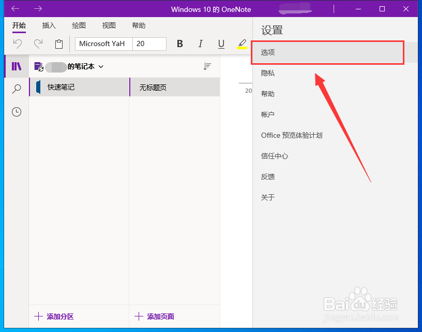The image size is (422, 332).
Task: Click 添加分区 to add section
Action: (x=54, y=316)
